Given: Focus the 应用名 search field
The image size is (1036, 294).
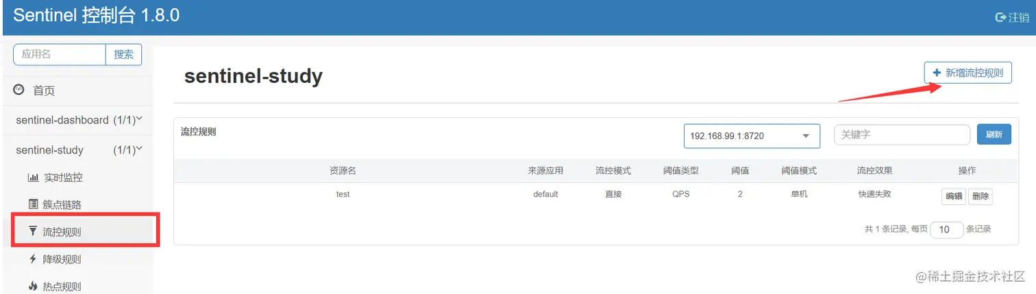Looking at the screenshot, I should tap(60, 55).
